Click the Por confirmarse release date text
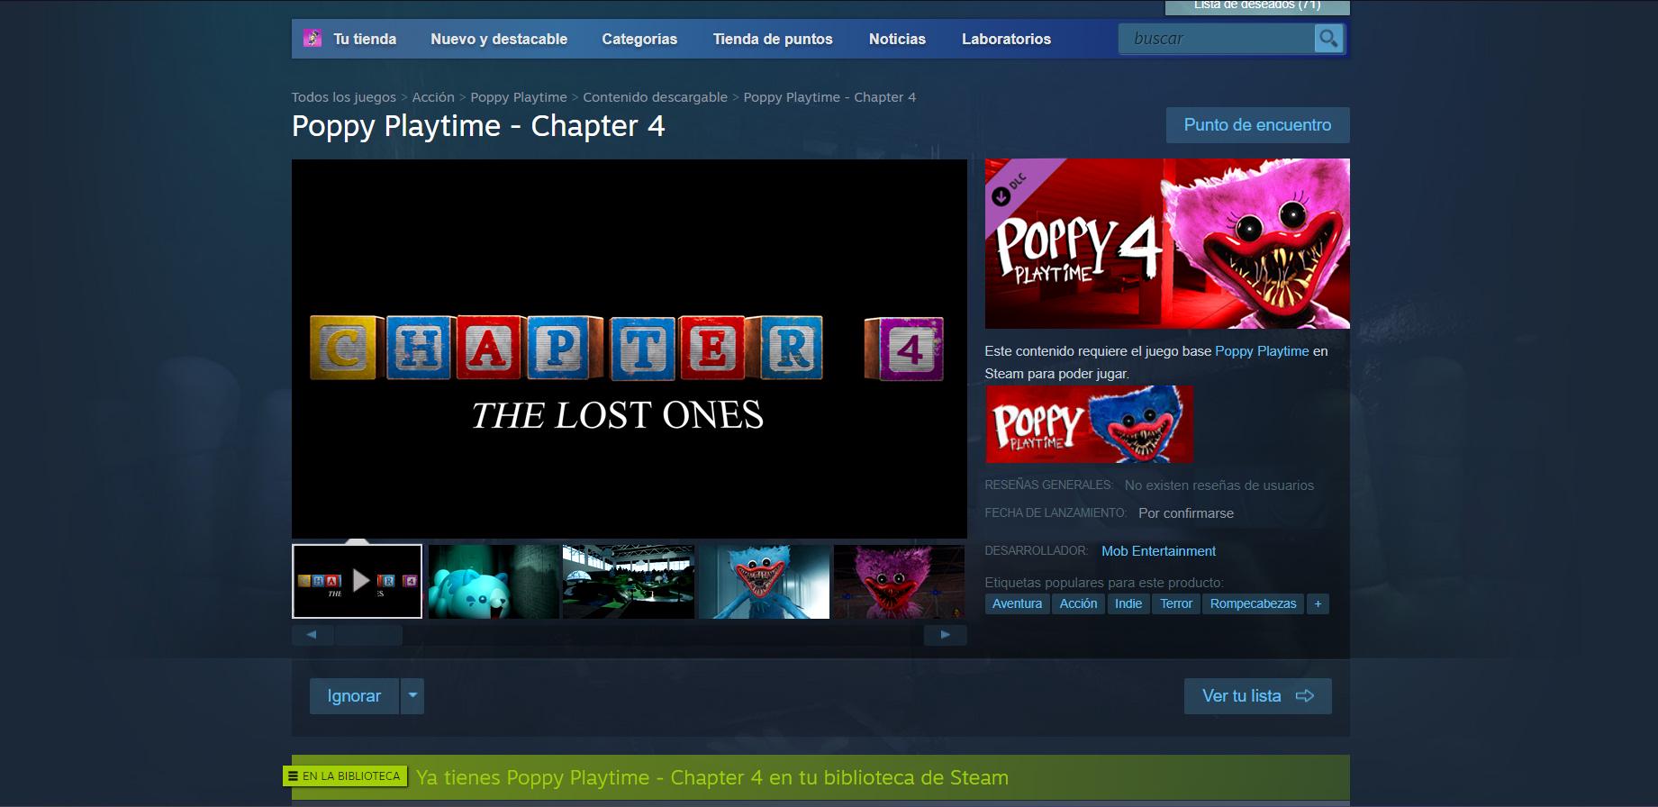 (x=1186, y=513)
